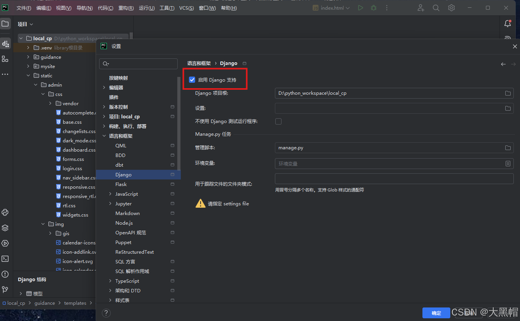Click the Run green play icon
This screenshot has width=520, height=321.
click(x=360, y=8)
